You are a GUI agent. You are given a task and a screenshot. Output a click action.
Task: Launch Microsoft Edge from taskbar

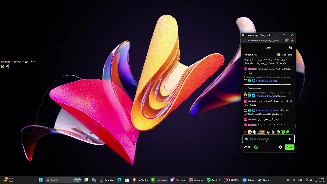[x=119, y=180]
